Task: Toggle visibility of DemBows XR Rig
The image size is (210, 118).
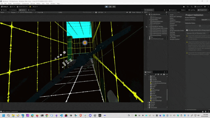Action: point(146,27)
